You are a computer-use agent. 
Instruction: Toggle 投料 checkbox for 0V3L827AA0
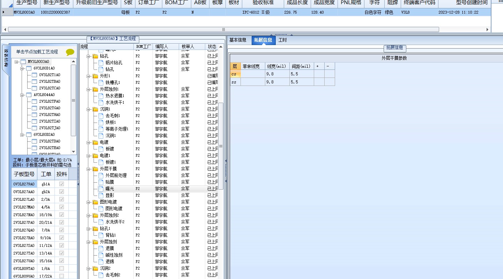pyautogui.click(x=61, y=192)
